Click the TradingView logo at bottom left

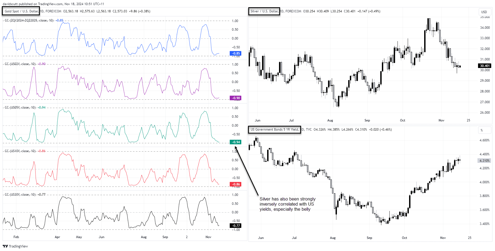(x=15, y=246)
